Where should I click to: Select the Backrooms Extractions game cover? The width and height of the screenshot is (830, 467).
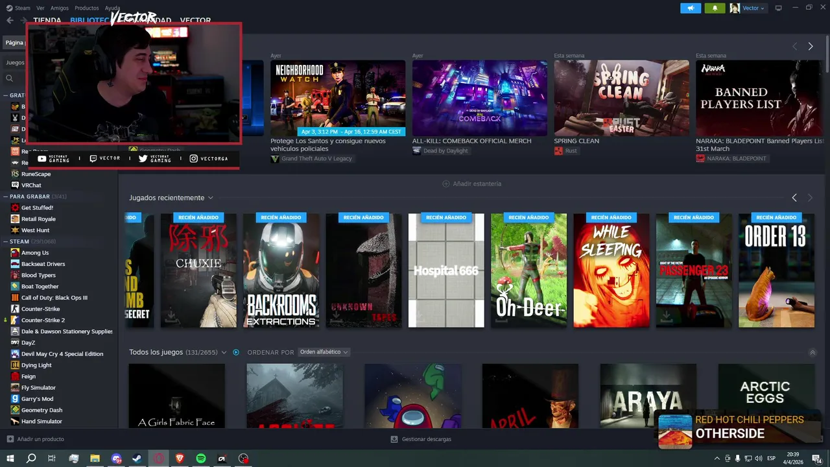point(281,270)
